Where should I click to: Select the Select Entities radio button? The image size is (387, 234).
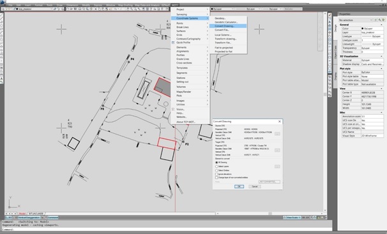216,170
